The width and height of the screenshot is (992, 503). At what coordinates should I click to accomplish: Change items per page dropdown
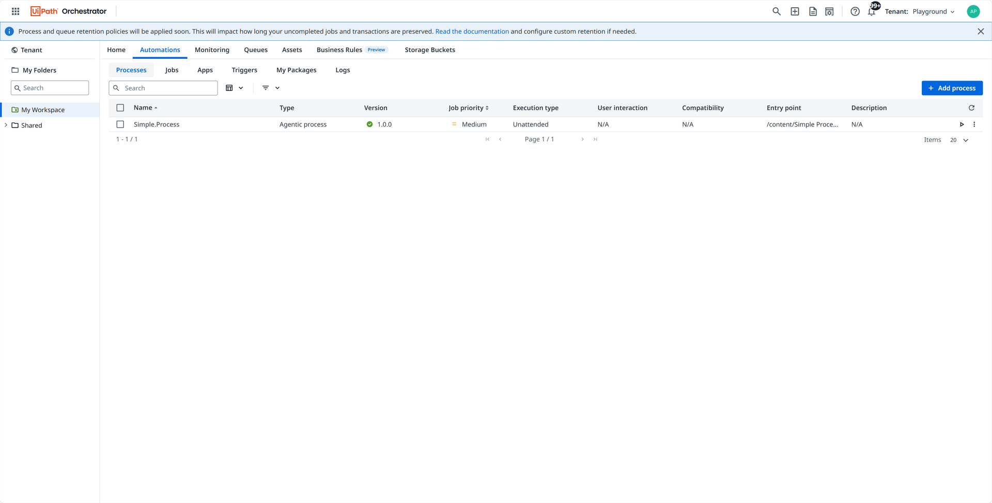tap(959, 140)
